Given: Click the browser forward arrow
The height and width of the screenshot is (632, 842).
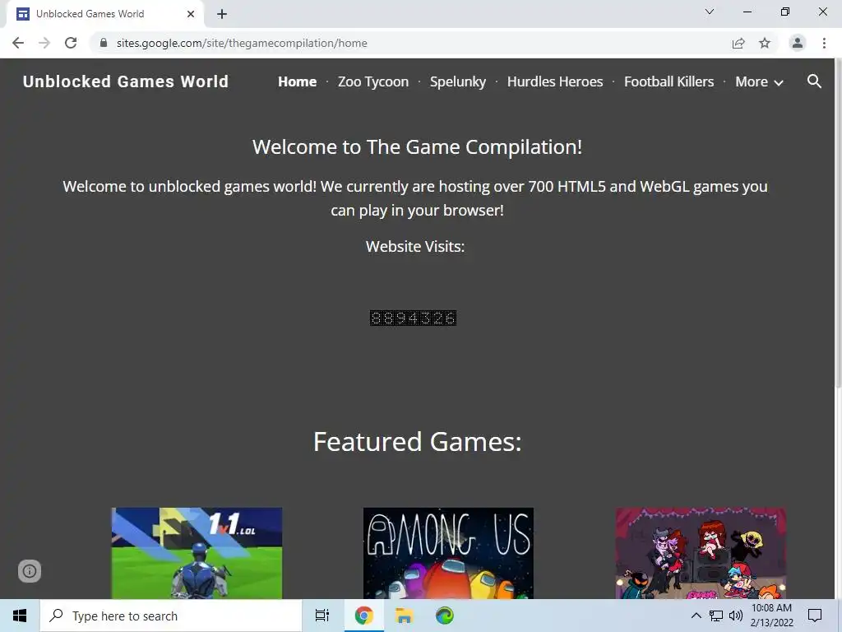Looking at the screenshot, I should [x=44, y=43].
